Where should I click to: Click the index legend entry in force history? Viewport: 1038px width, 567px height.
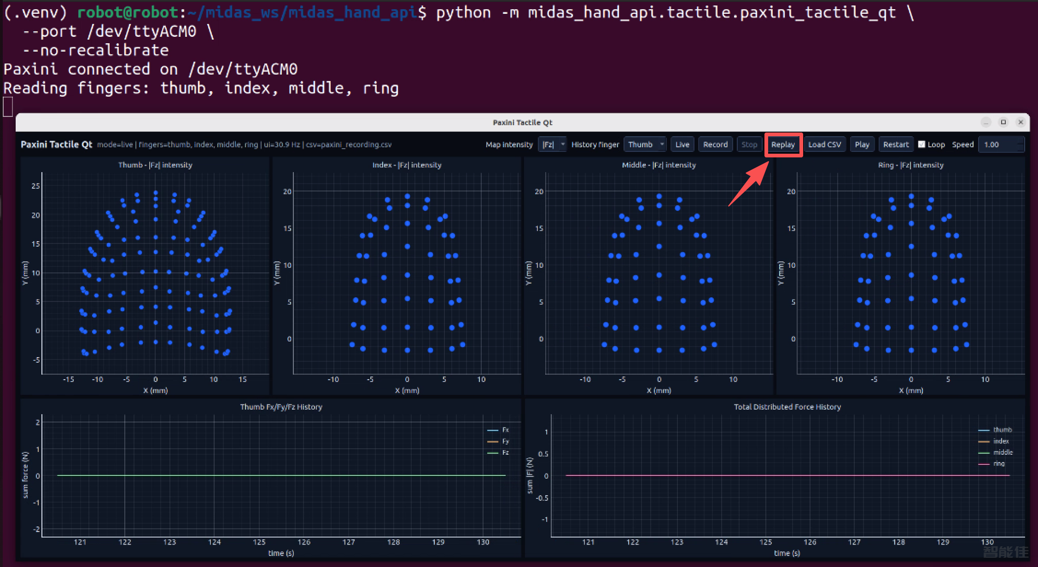click(x=993, y=441)
